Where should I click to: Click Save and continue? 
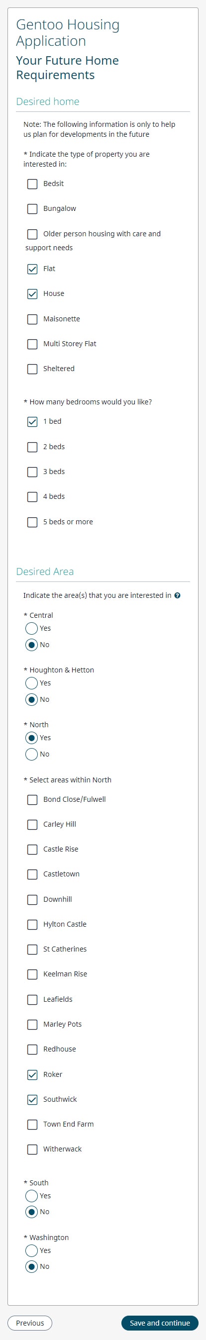point(160,1323)
